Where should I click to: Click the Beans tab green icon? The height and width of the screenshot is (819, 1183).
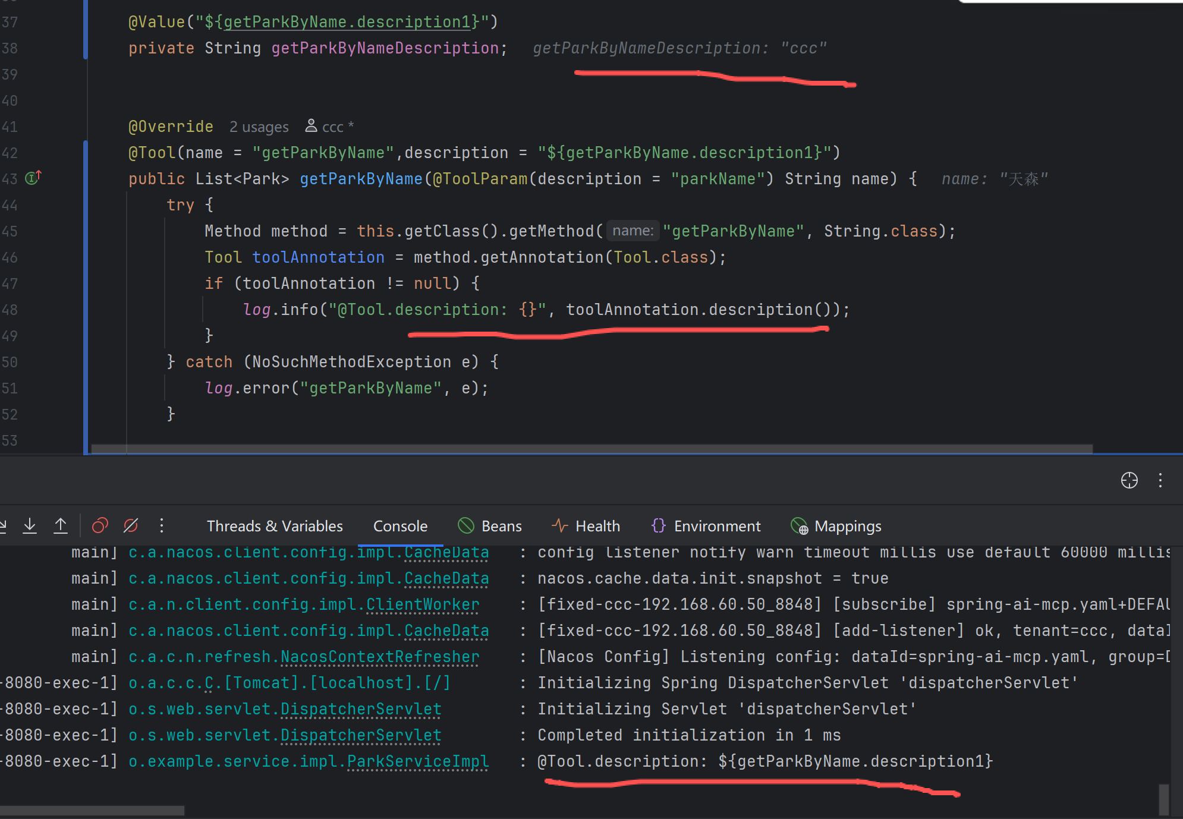(466, 525)
